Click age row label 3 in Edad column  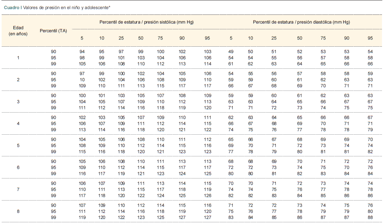[18, 102]
